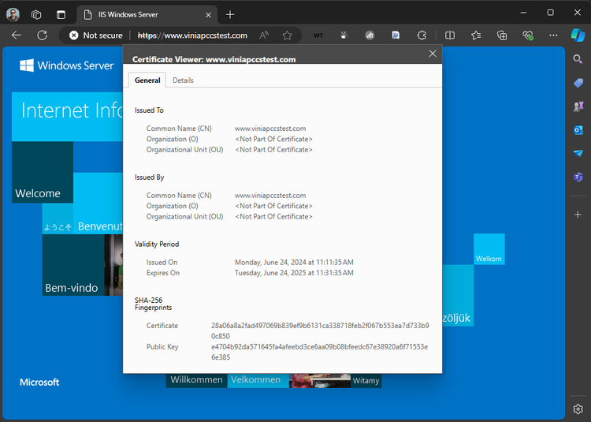Open Settings and more ellipsis menu

click(x=553, y=35)
